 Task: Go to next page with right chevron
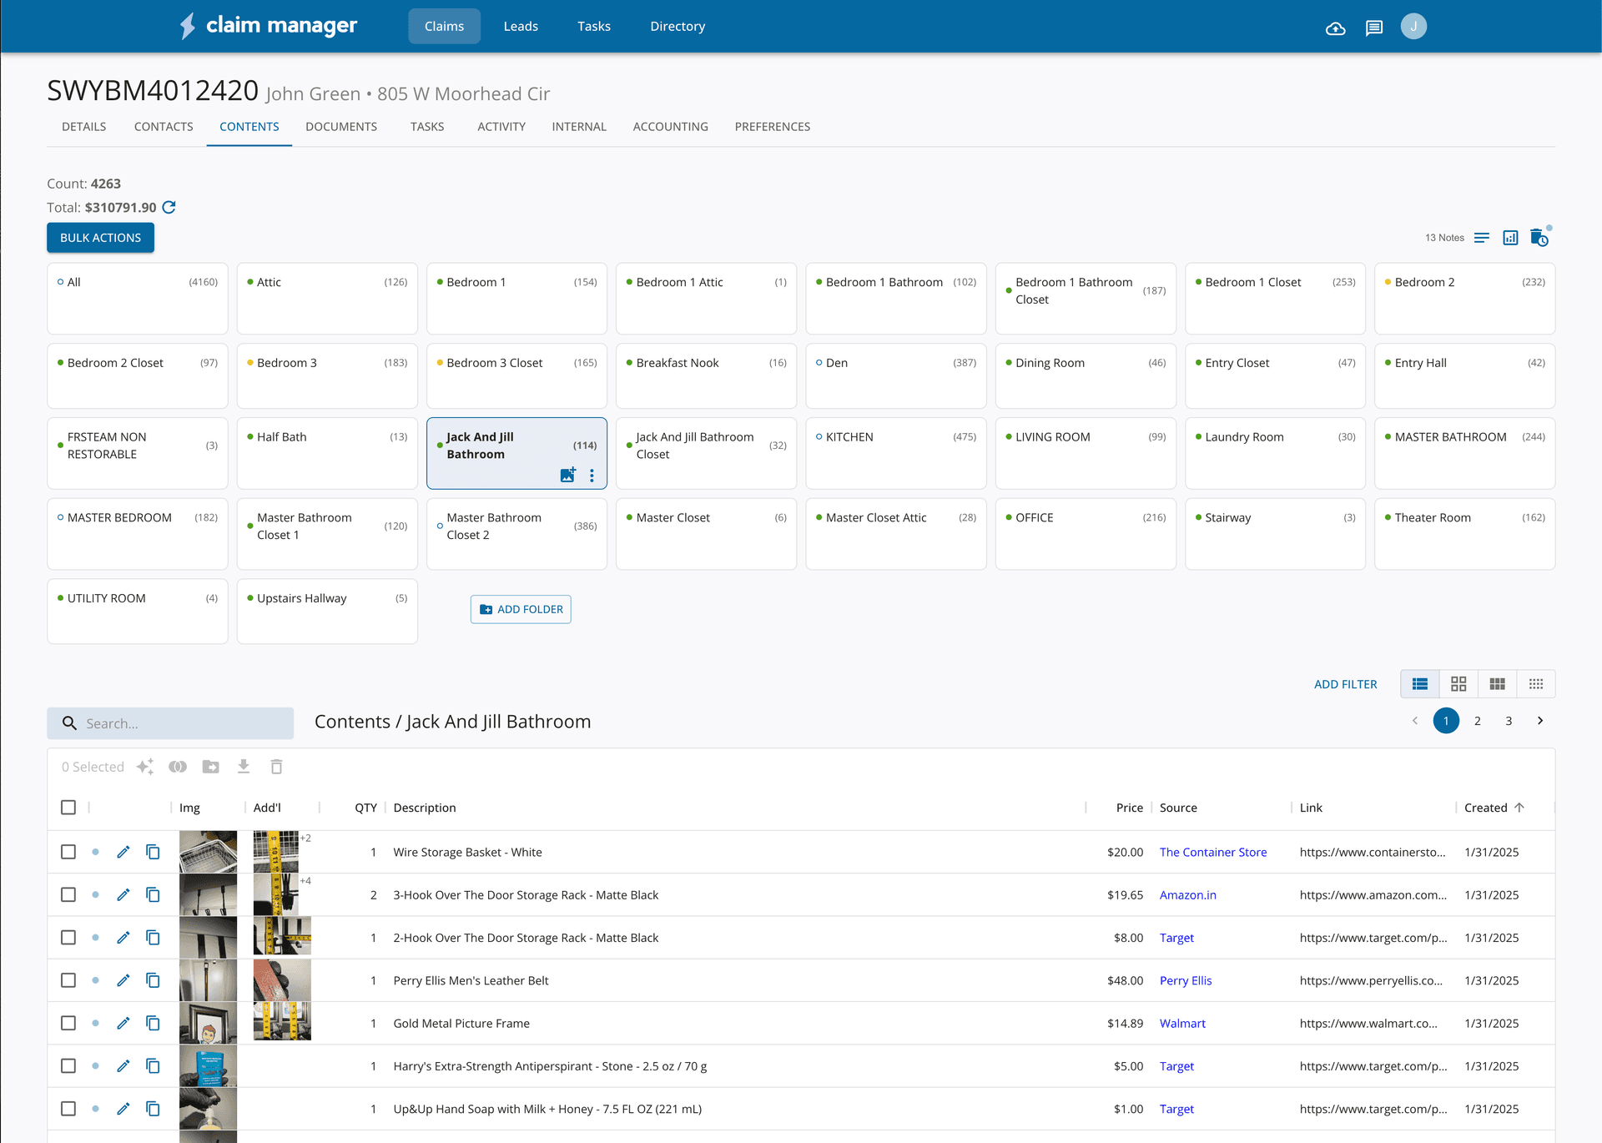(x=1539, y=721)
